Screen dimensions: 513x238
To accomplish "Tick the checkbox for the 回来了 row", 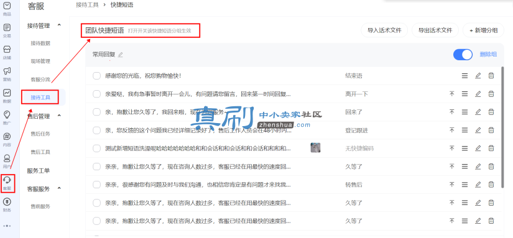I will click(96, 112).
